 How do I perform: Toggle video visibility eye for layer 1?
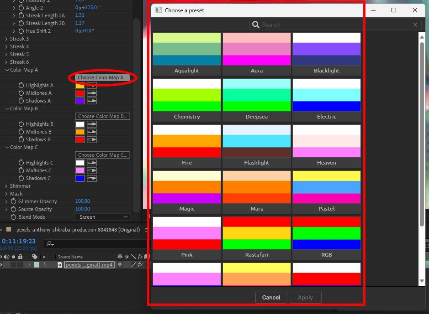[2, 265]
